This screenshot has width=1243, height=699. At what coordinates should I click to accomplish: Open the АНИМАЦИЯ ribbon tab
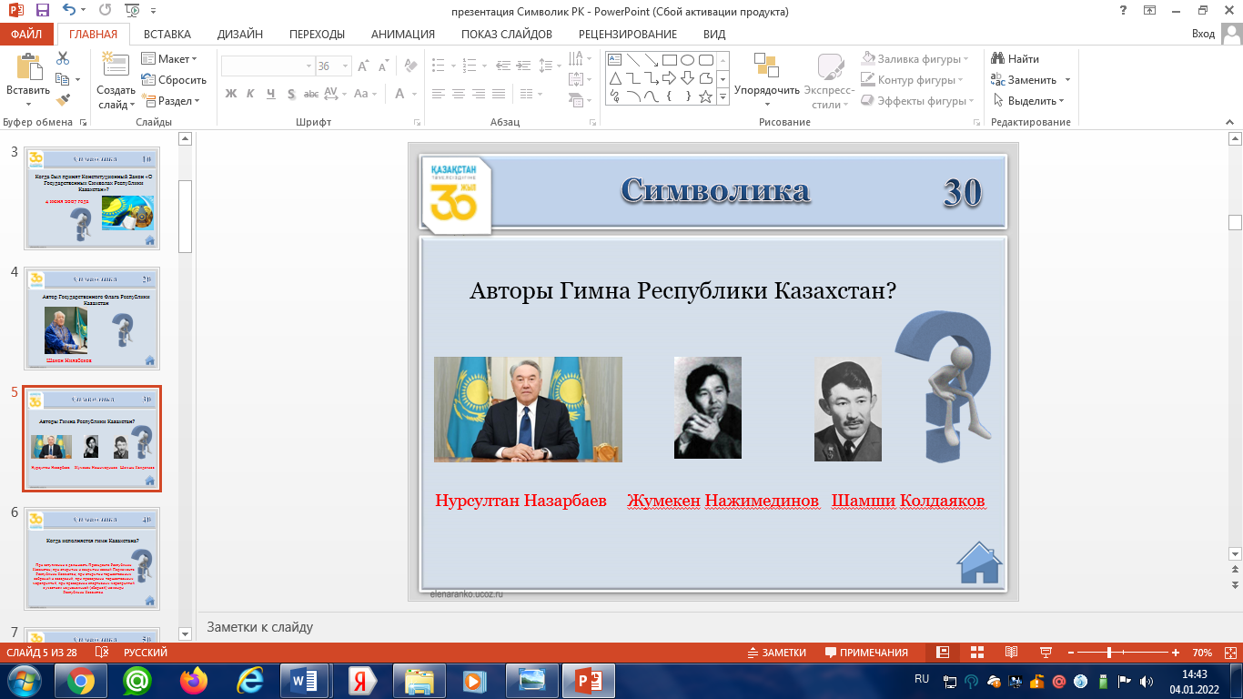(x=402, y=35)
